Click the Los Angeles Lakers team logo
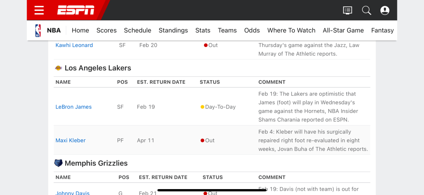Image resolution: width=424 pixels, height=195 pixels. tap(58, 68)
